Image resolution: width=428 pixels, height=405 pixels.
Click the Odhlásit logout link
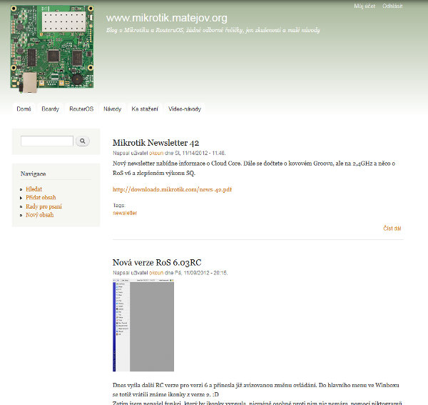pos(392,6)
